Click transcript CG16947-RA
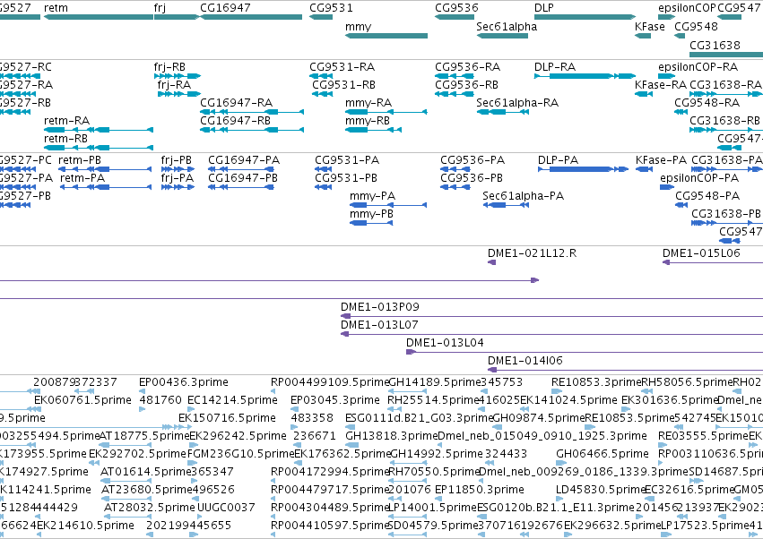This screenshot has width=763, height=539. tap(252, 112)
